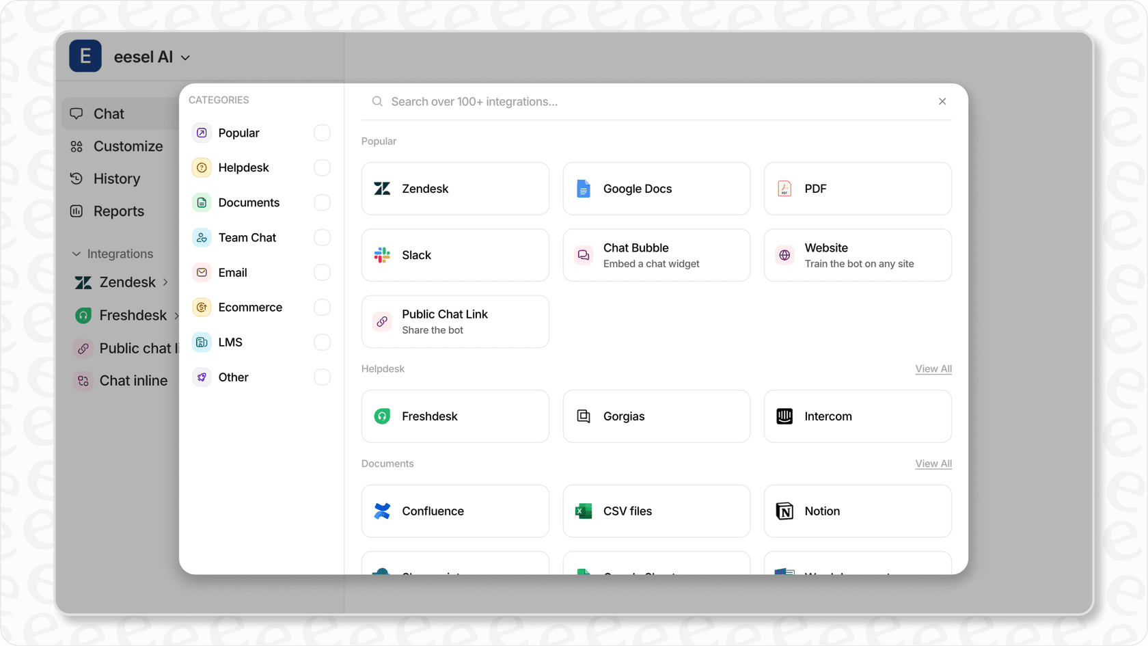Open the eesel AI workspace dropdown arrow
This screenshot has width=1148, height=646.
[185, 58]
